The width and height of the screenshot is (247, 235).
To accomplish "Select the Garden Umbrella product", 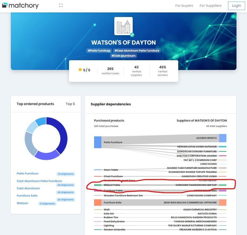I will [114, 230].
